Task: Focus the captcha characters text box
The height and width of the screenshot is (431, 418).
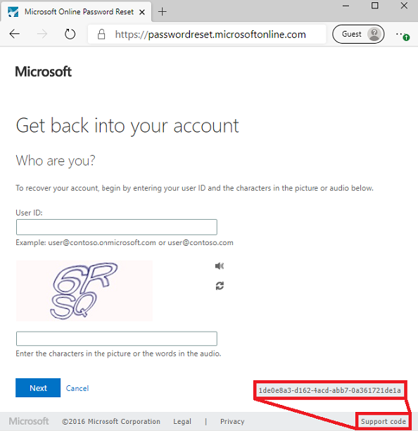Action: point(117,338)
